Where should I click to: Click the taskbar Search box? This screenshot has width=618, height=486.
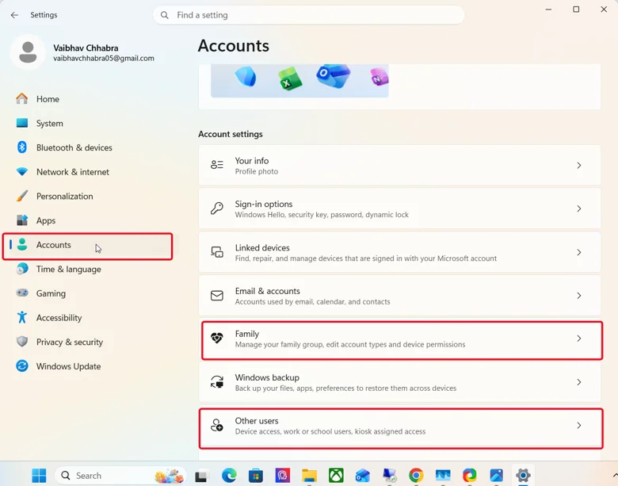point(120,476)
